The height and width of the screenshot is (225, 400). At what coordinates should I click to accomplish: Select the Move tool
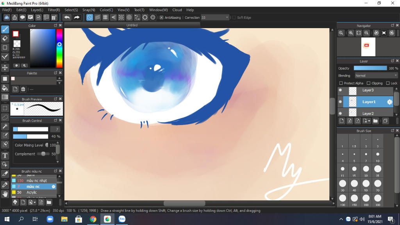(5, 68)
